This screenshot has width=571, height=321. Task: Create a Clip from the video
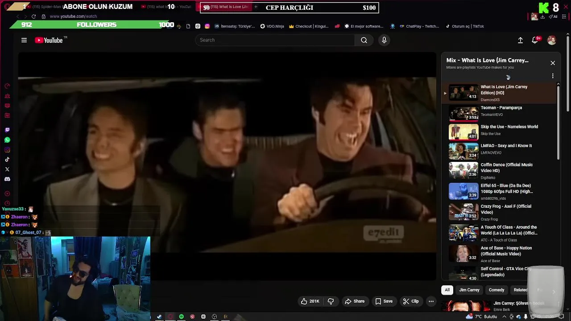click(x=411, y=301)
